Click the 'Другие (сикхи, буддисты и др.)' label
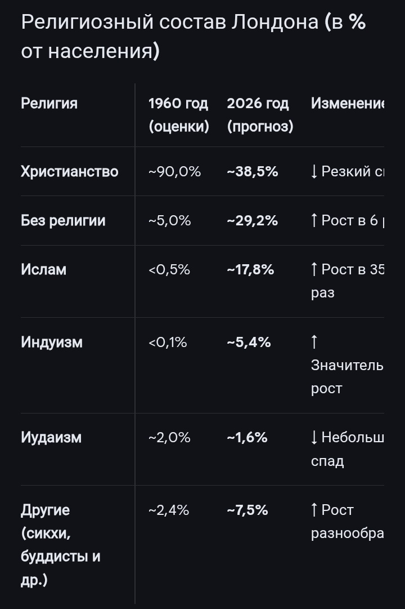The height and width of the screenshot is (609, 405). coord(61,545)
